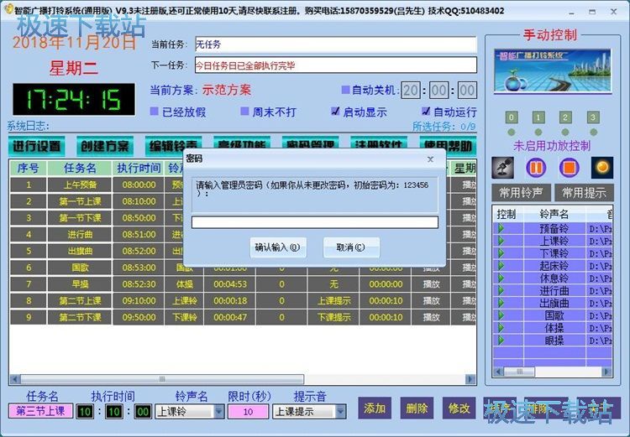
Task: Enable the 自动关机 checkbox
Action: tap(345, 90)
